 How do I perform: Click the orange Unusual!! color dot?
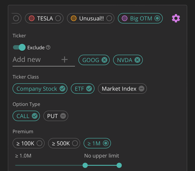pyautogui.click(x=74, y=18)
